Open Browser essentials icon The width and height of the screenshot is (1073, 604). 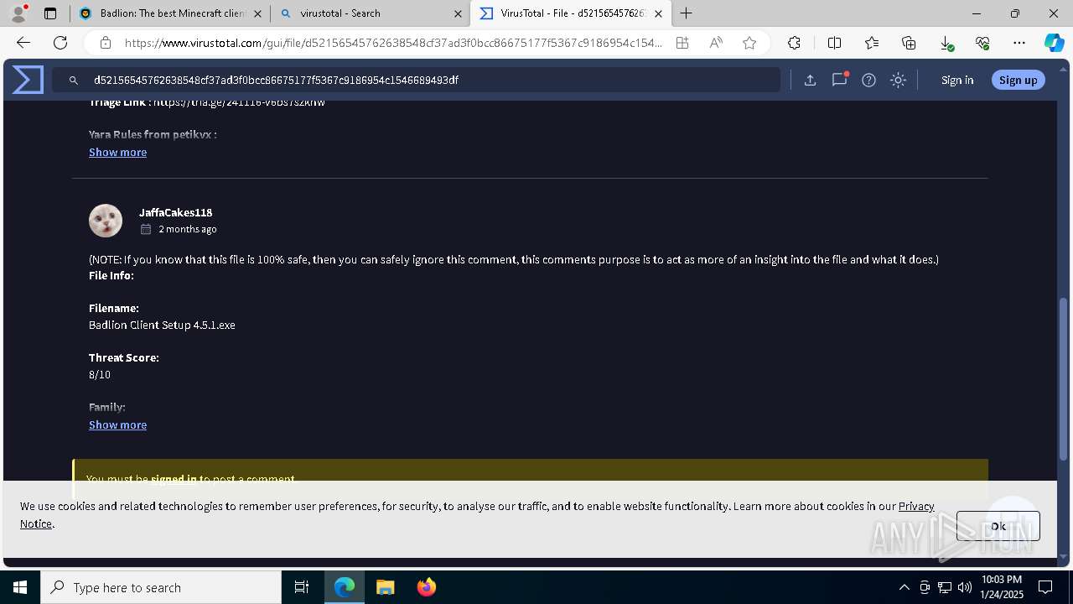tap(982, 43)
